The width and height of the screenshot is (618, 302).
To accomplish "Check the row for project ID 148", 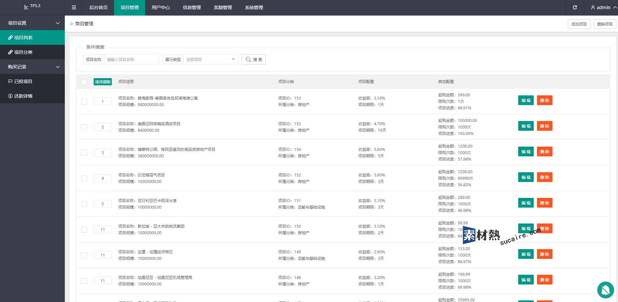I will 84,281.
